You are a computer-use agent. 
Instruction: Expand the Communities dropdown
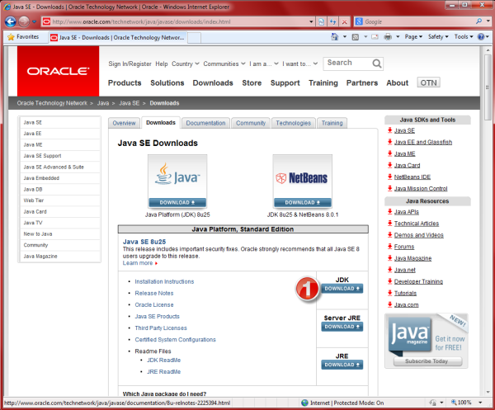tap(224, 64)
